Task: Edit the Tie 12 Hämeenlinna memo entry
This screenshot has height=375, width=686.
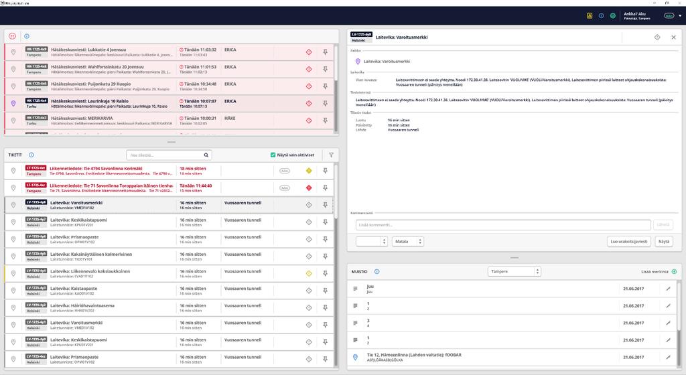Action: [x=668, y=357]
